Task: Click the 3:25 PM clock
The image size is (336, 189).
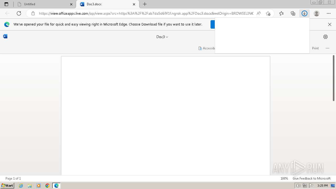Action: 322,186
